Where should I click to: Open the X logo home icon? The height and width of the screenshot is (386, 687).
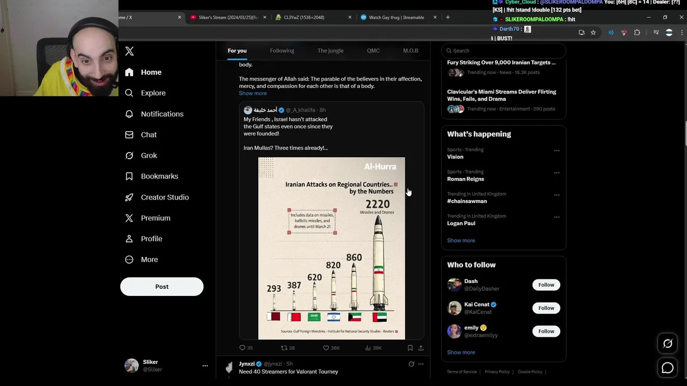pos(129,51)
